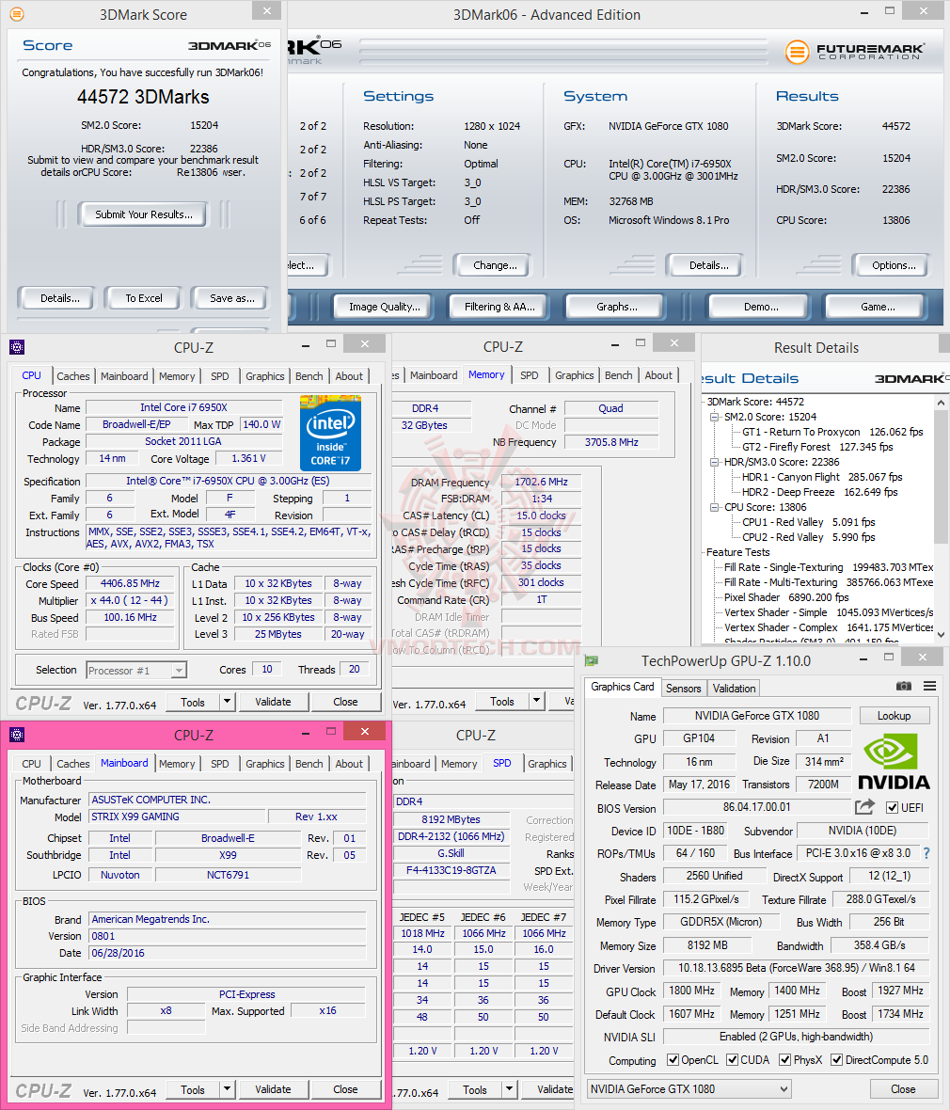Click the Intel Core i7 logo in CPU-Z

tap(330, 434)
